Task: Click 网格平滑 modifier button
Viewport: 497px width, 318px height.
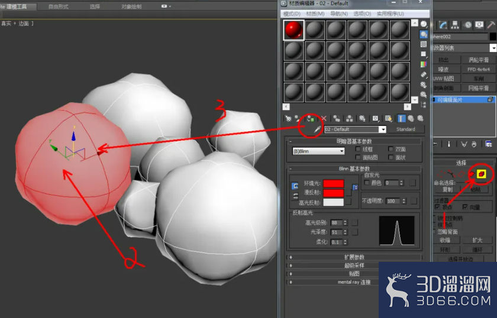Action: 479,88
